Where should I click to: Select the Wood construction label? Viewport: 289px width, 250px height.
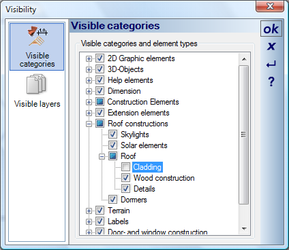click(x=164, y=178)
